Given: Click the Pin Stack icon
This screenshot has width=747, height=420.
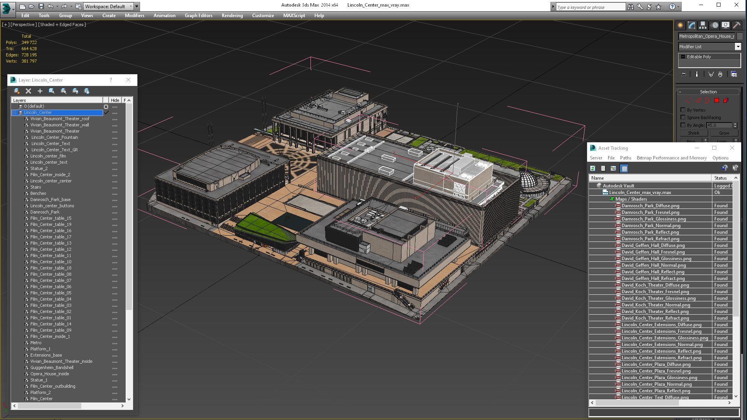Looking at the screenshot, I should click(683, 74).
